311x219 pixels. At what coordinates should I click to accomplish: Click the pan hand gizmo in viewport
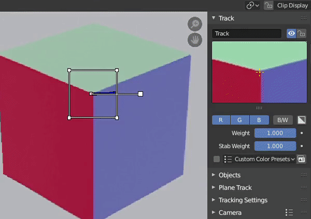click(195, 39)
